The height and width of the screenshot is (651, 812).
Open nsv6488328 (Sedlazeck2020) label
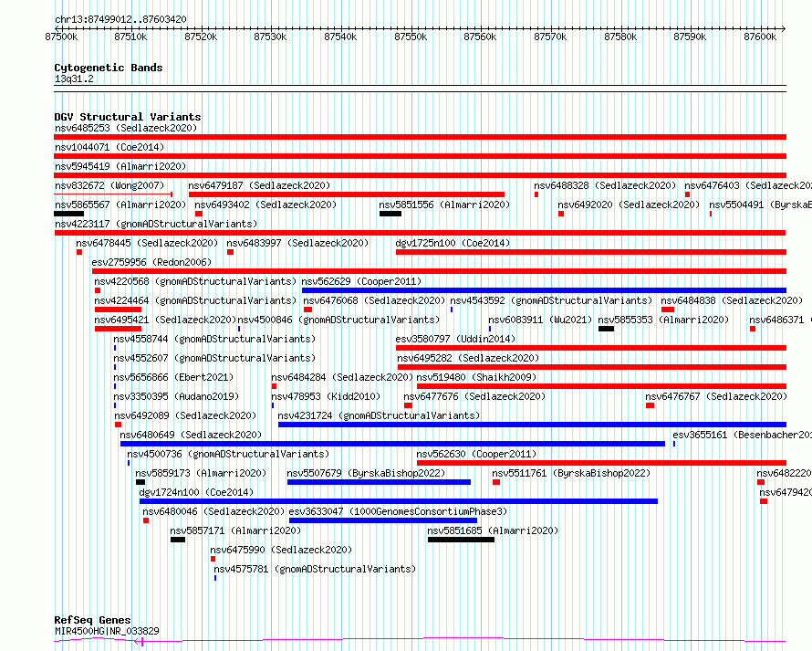point(605,185)
